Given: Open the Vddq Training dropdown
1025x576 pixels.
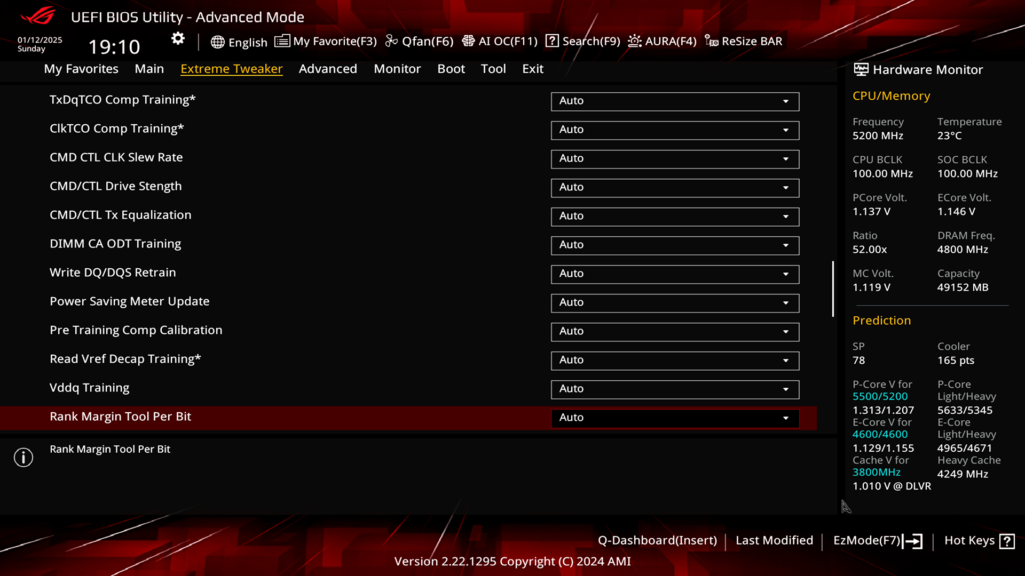Looking at the screenshot, I should coord(675,389).
